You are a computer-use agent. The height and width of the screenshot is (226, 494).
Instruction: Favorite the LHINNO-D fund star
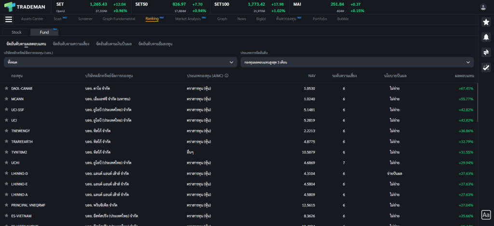(x=6, y=173)
